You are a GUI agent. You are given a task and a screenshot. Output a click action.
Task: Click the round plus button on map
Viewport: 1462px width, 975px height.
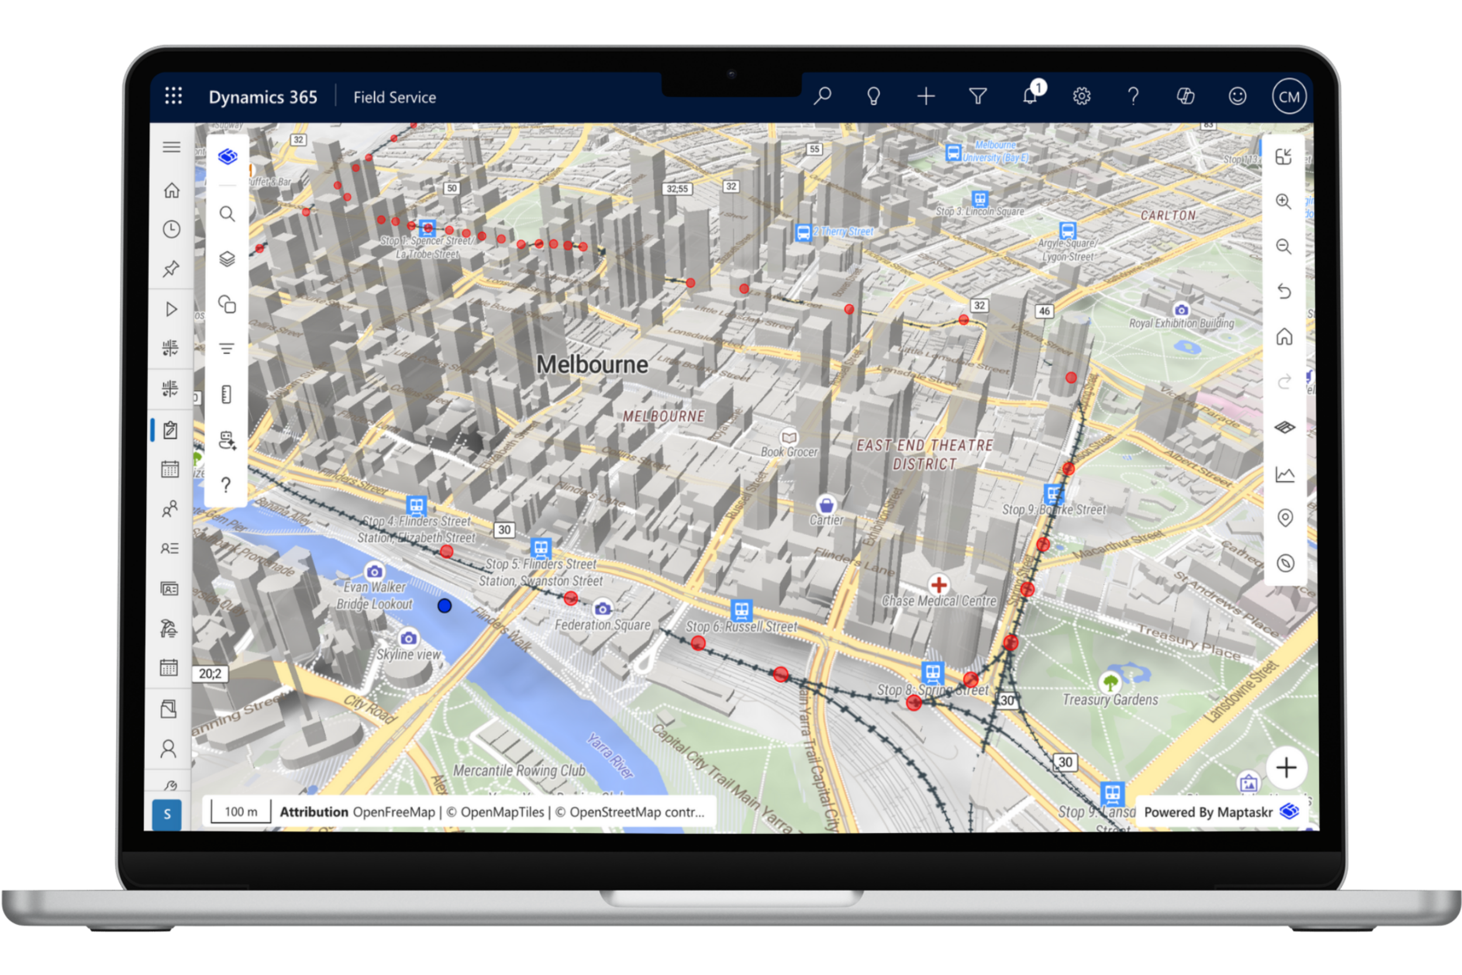pyautogui.click(x=1286, y=767)
